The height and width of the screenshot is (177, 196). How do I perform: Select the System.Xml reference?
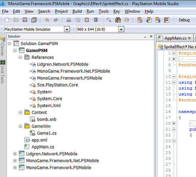(x=49, y=105)
